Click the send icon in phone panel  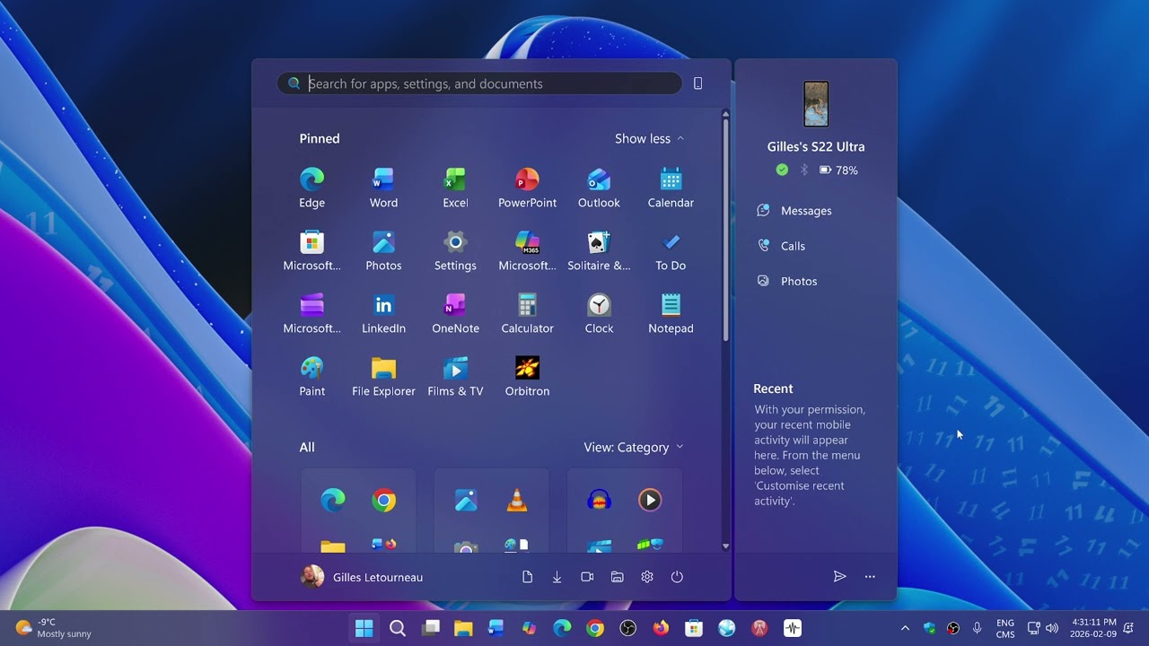pyautogui.click(x=839, y=577)
